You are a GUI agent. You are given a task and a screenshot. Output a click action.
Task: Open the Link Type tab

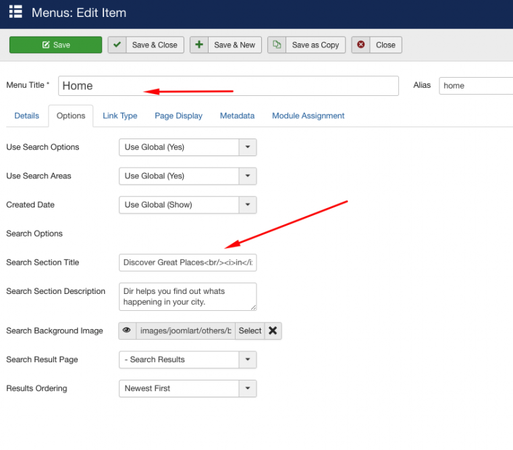tap(120, 116)
